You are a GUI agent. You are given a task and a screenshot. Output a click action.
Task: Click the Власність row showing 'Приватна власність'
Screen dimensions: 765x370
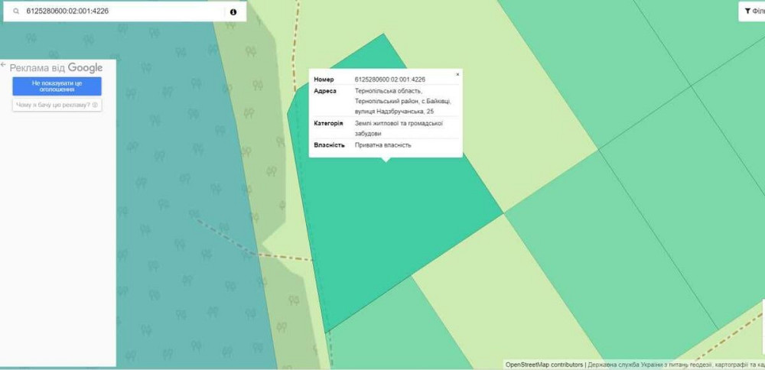point(383,144)
